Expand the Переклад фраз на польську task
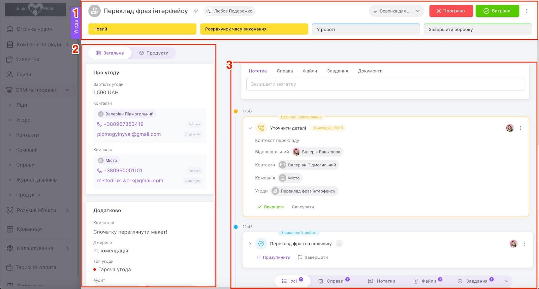The width and height of the screenshot is (539, 289). pyautogui.click(x=250, y=244)
